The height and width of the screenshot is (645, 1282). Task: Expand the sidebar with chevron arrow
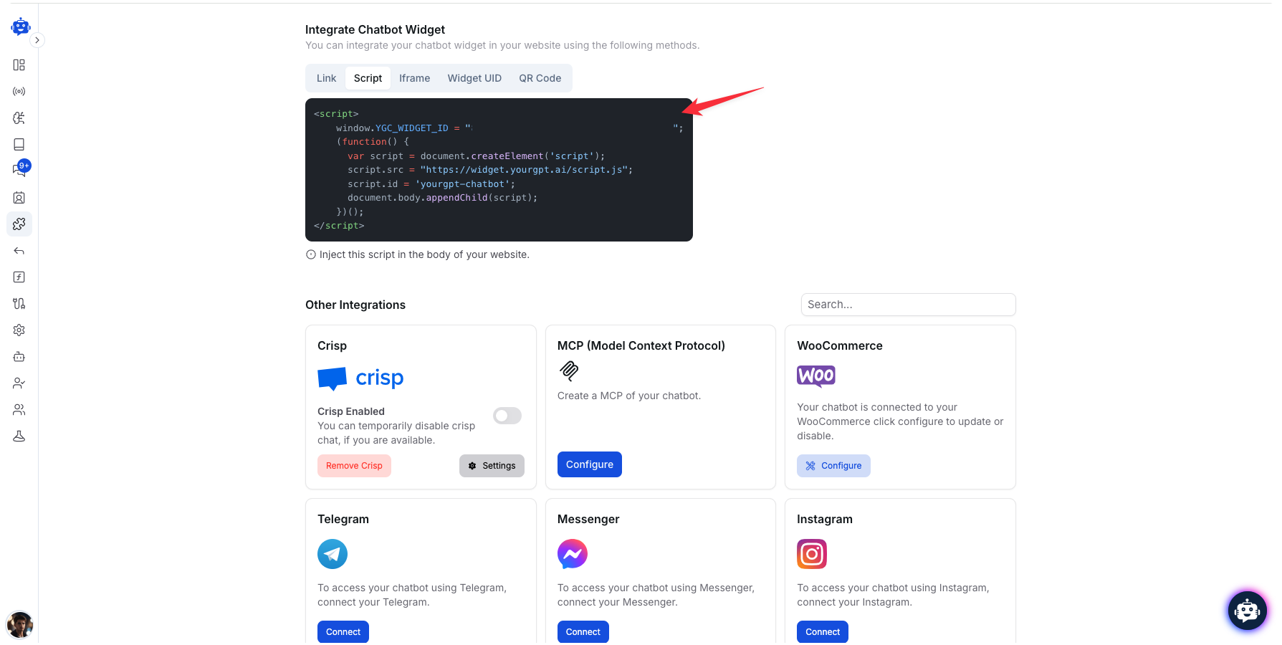(x=37, y=40)
